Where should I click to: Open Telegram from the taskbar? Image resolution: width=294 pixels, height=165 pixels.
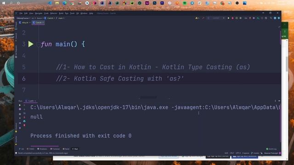pos(192,3)
